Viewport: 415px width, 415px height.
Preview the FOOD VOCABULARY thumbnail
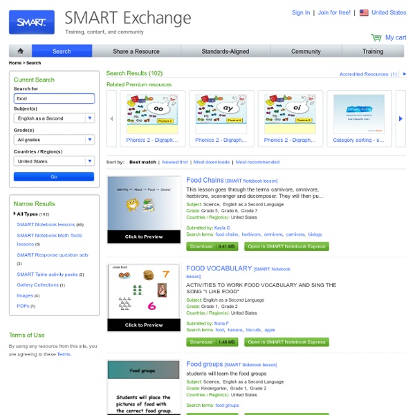144,297
